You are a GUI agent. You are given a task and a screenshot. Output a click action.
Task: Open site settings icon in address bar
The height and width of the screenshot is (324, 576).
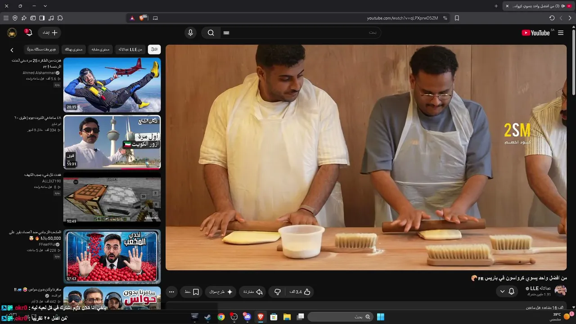[x=445, y=18]
